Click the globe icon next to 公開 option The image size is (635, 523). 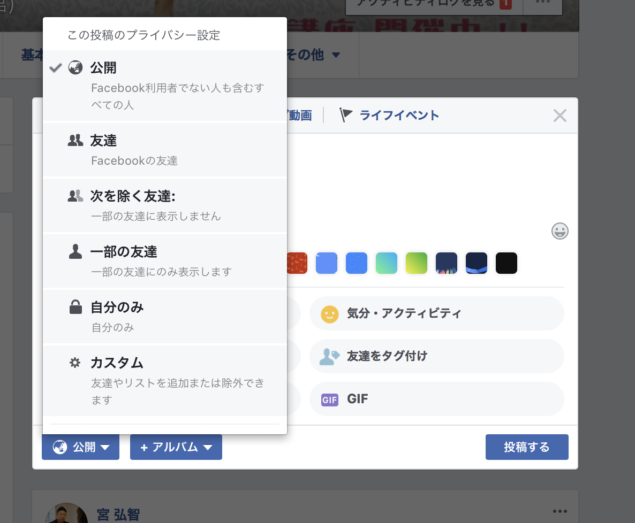75,67
